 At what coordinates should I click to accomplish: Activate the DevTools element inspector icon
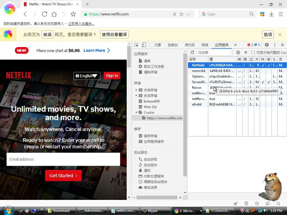click(x=136, y=45)
